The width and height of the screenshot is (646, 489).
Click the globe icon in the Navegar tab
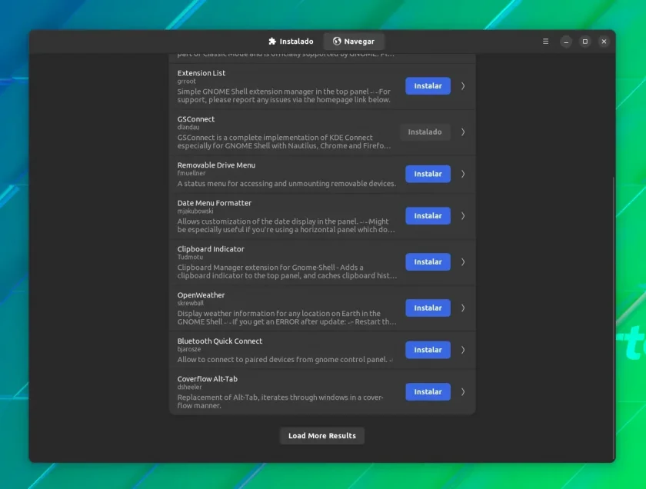tap(337, 42)
